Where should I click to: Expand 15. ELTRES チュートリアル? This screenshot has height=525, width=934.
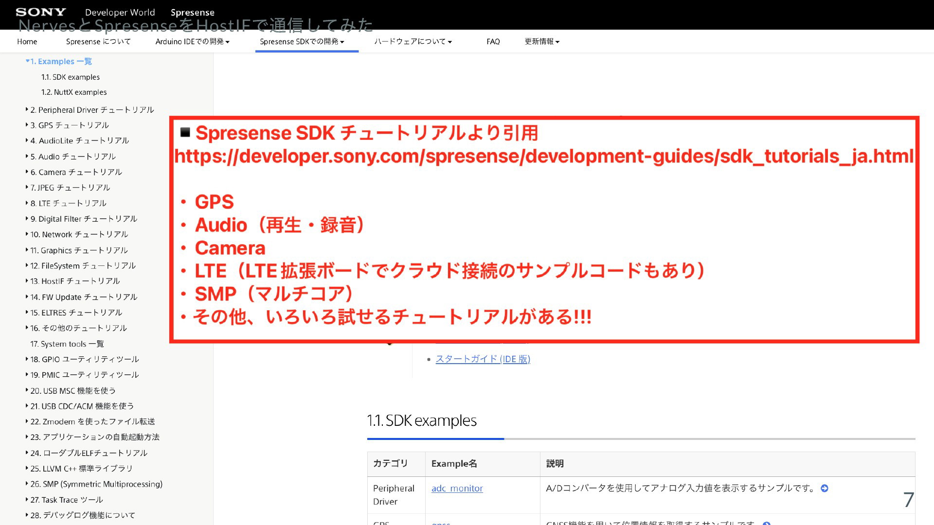click(x=74, y=313)
